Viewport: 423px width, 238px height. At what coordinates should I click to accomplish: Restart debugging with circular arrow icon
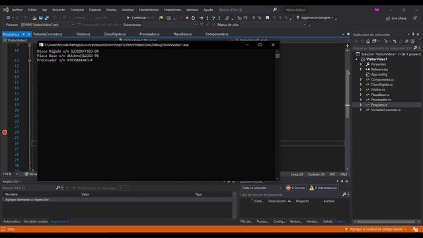coord(193,18)
